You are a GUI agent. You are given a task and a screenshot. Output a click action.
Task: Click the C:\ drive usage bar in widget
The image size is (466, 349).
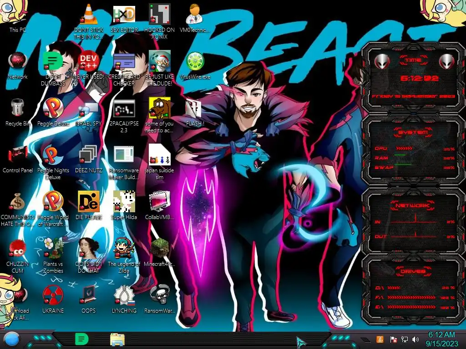point(394,288)
